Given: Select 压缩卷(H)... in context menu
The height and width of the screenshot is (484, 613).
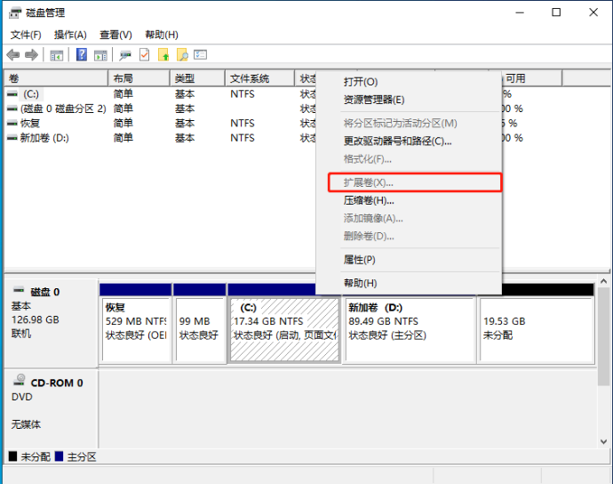Looking at the screenshot, I should tap(369, 200).
